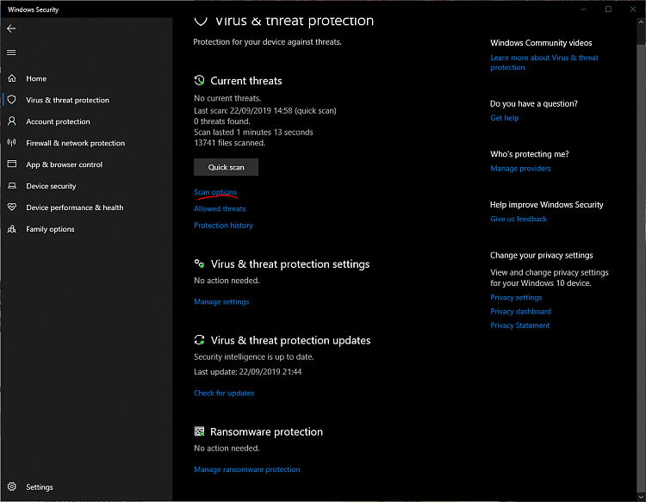This screenshot has height=502, width=646.
Task: Open App & browser control
Action: point(65,164)
